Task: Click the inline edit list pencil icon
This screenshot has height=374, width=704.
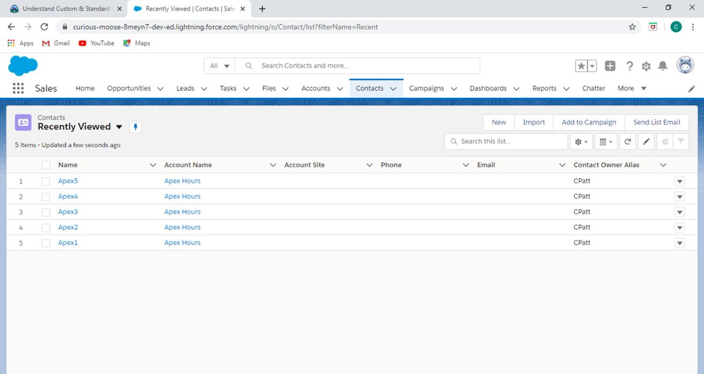Action: click(646, 141)
